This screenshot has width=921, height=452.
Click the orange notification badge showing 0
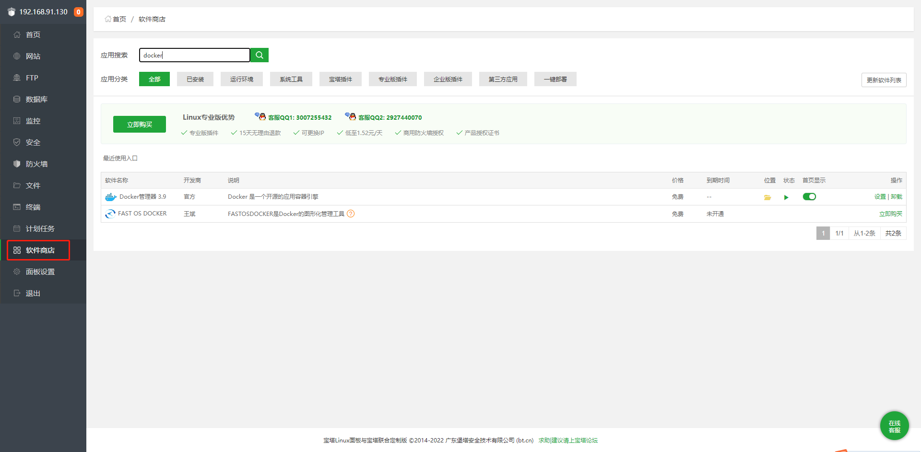[79, 12]
